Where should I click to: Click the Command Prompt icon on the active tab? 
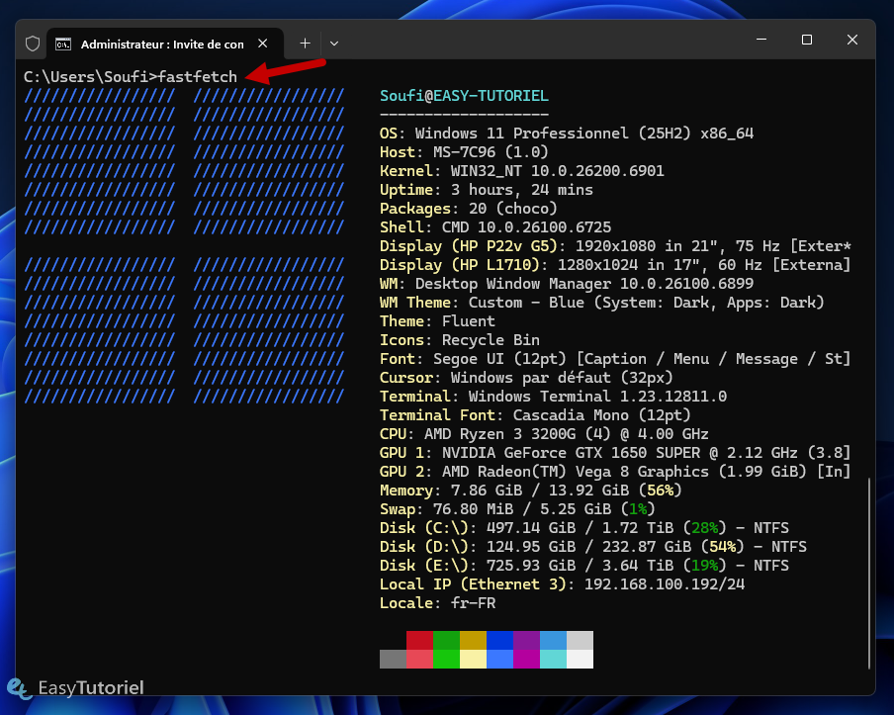[x=62, y=44]
